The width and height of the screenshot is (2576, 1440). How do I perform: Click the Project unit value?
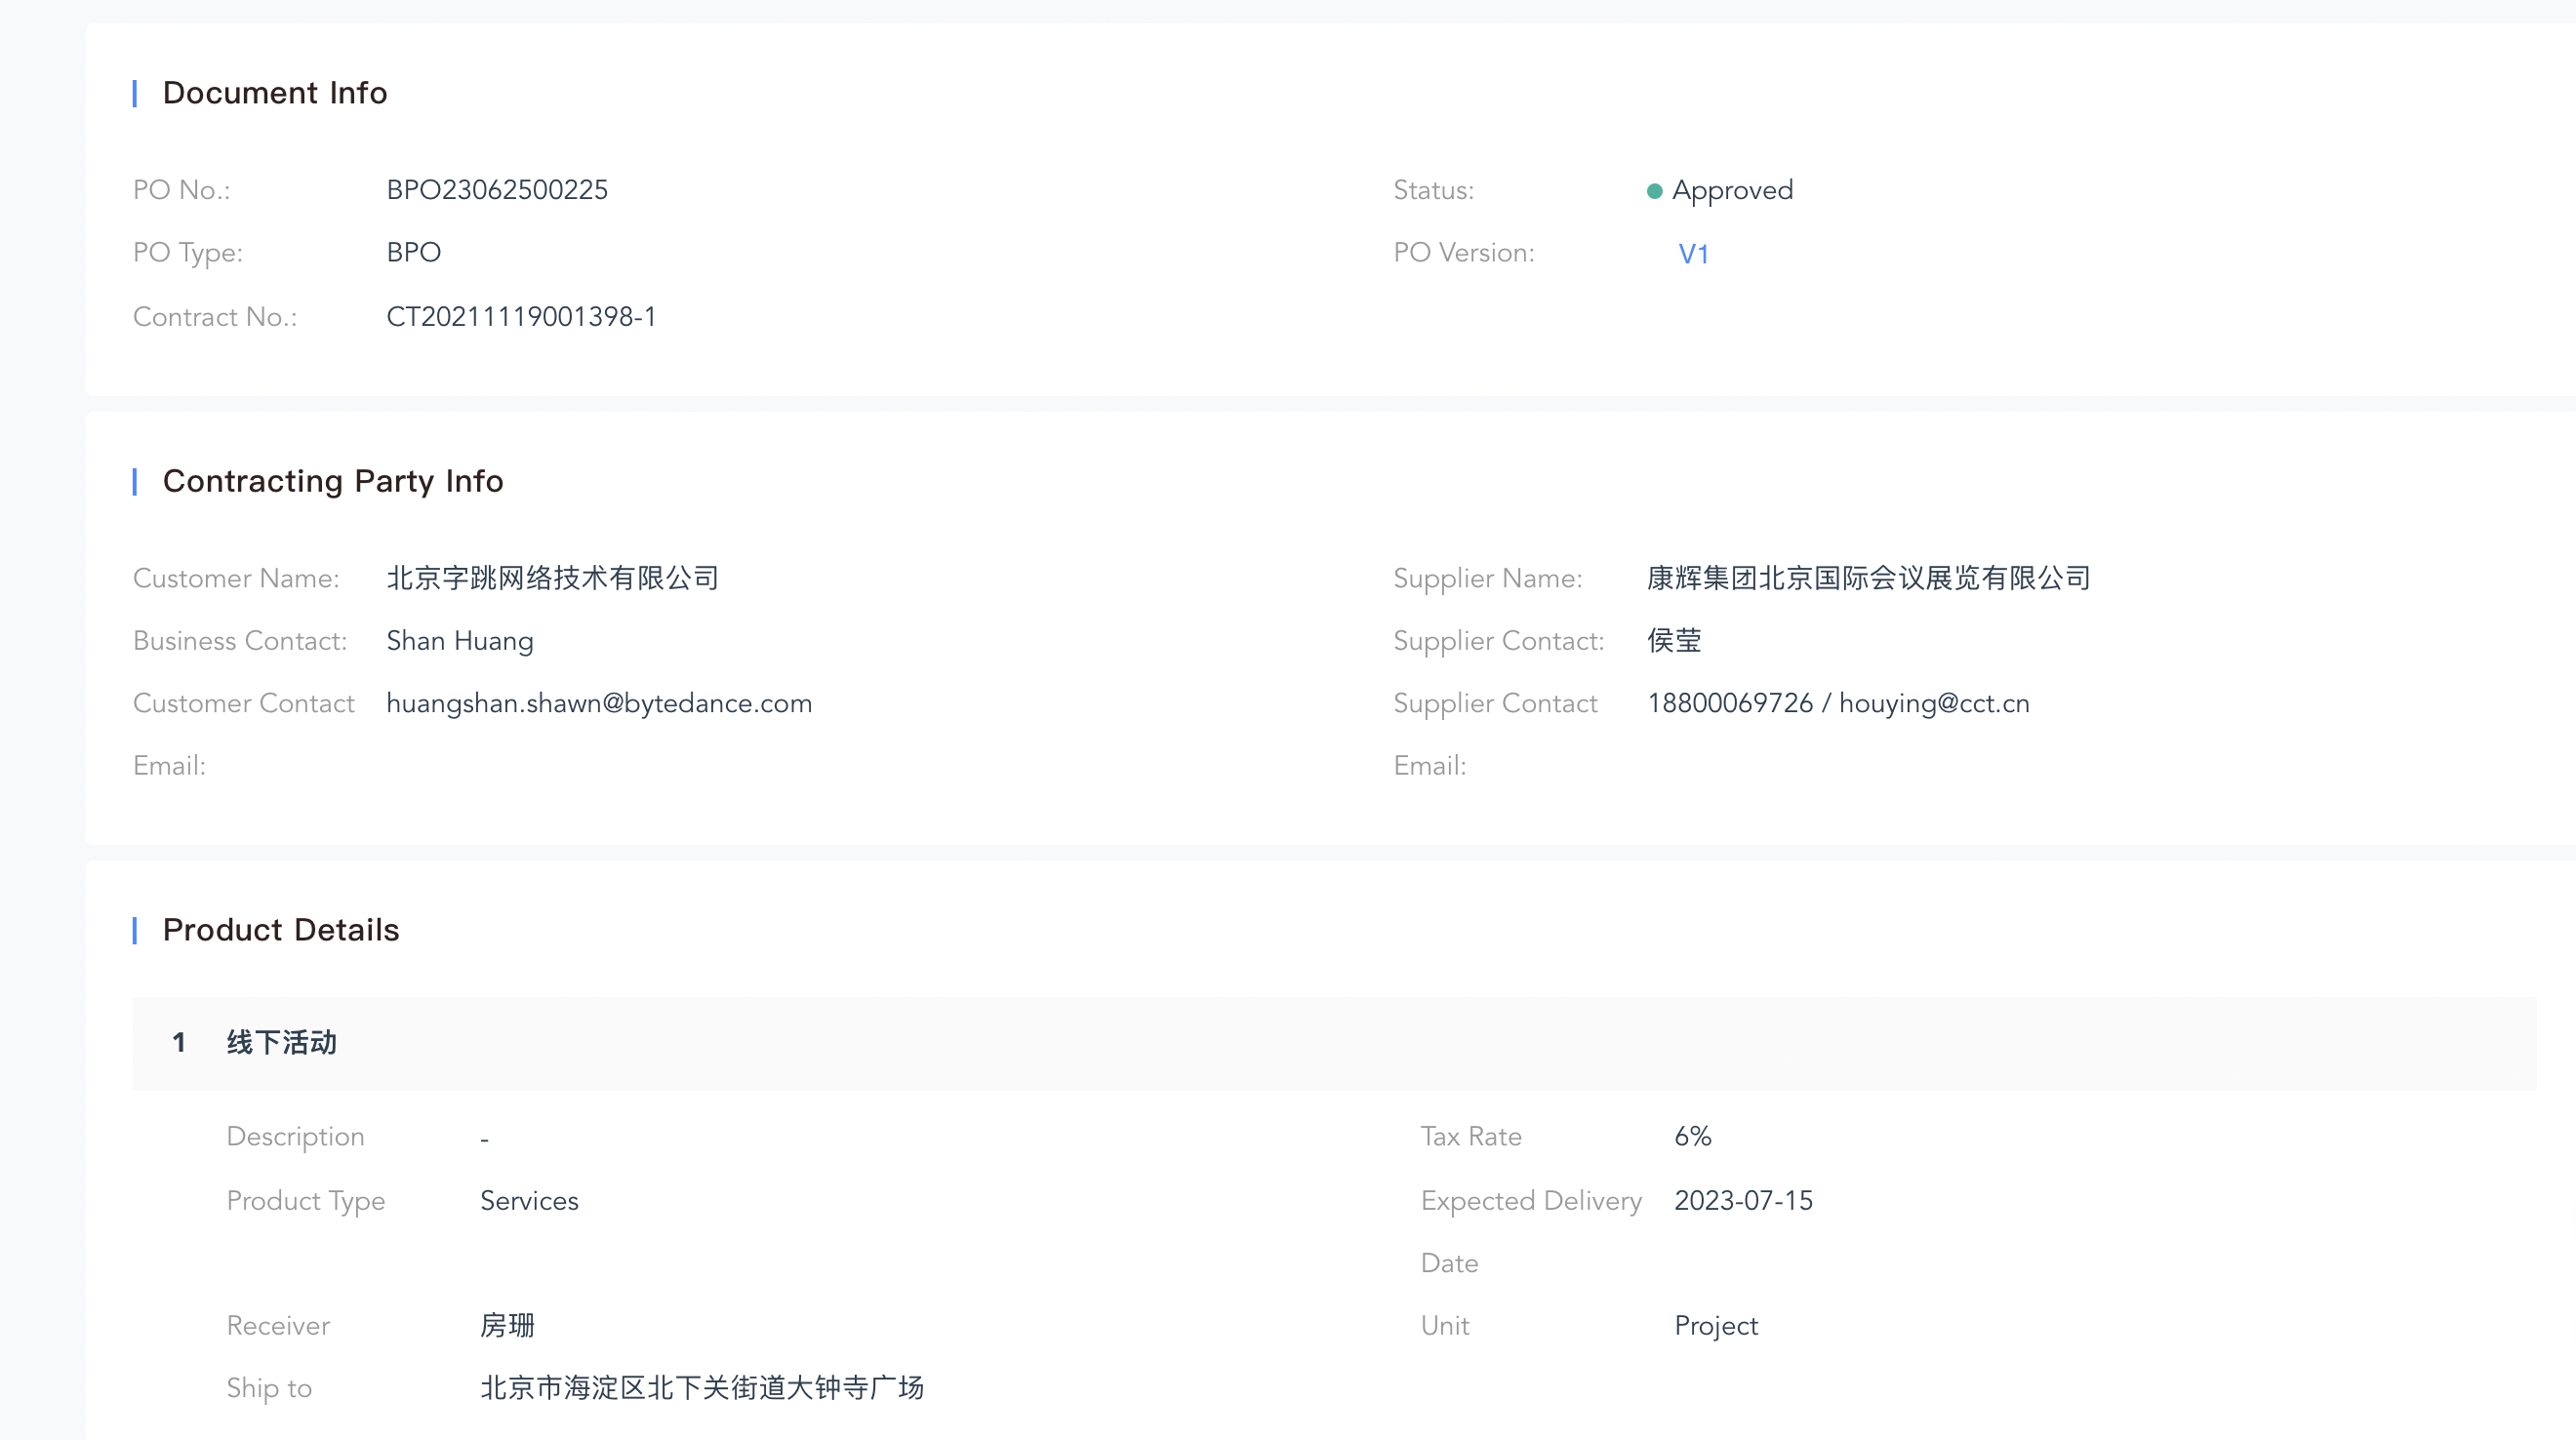pyautogui.click(x=1716, y=1325)
